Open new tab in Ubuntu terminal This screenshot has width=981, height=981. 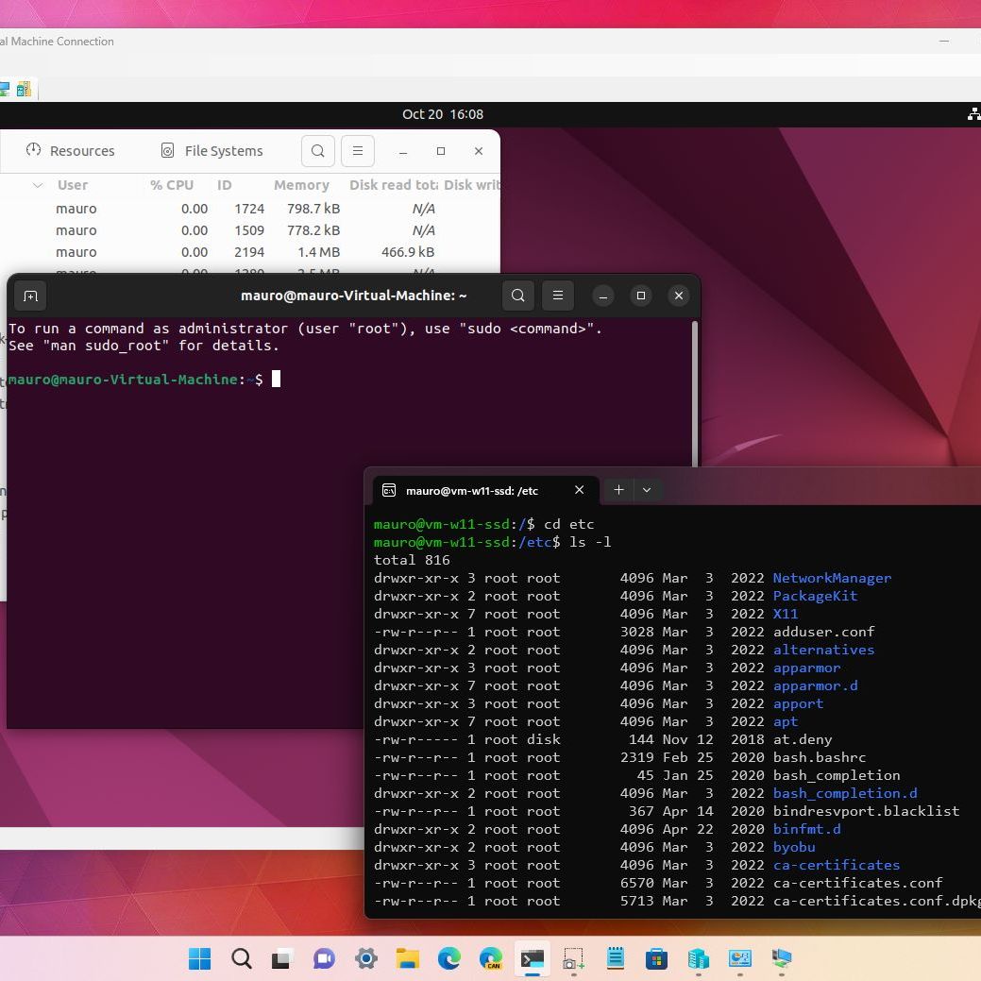(30, 296)
